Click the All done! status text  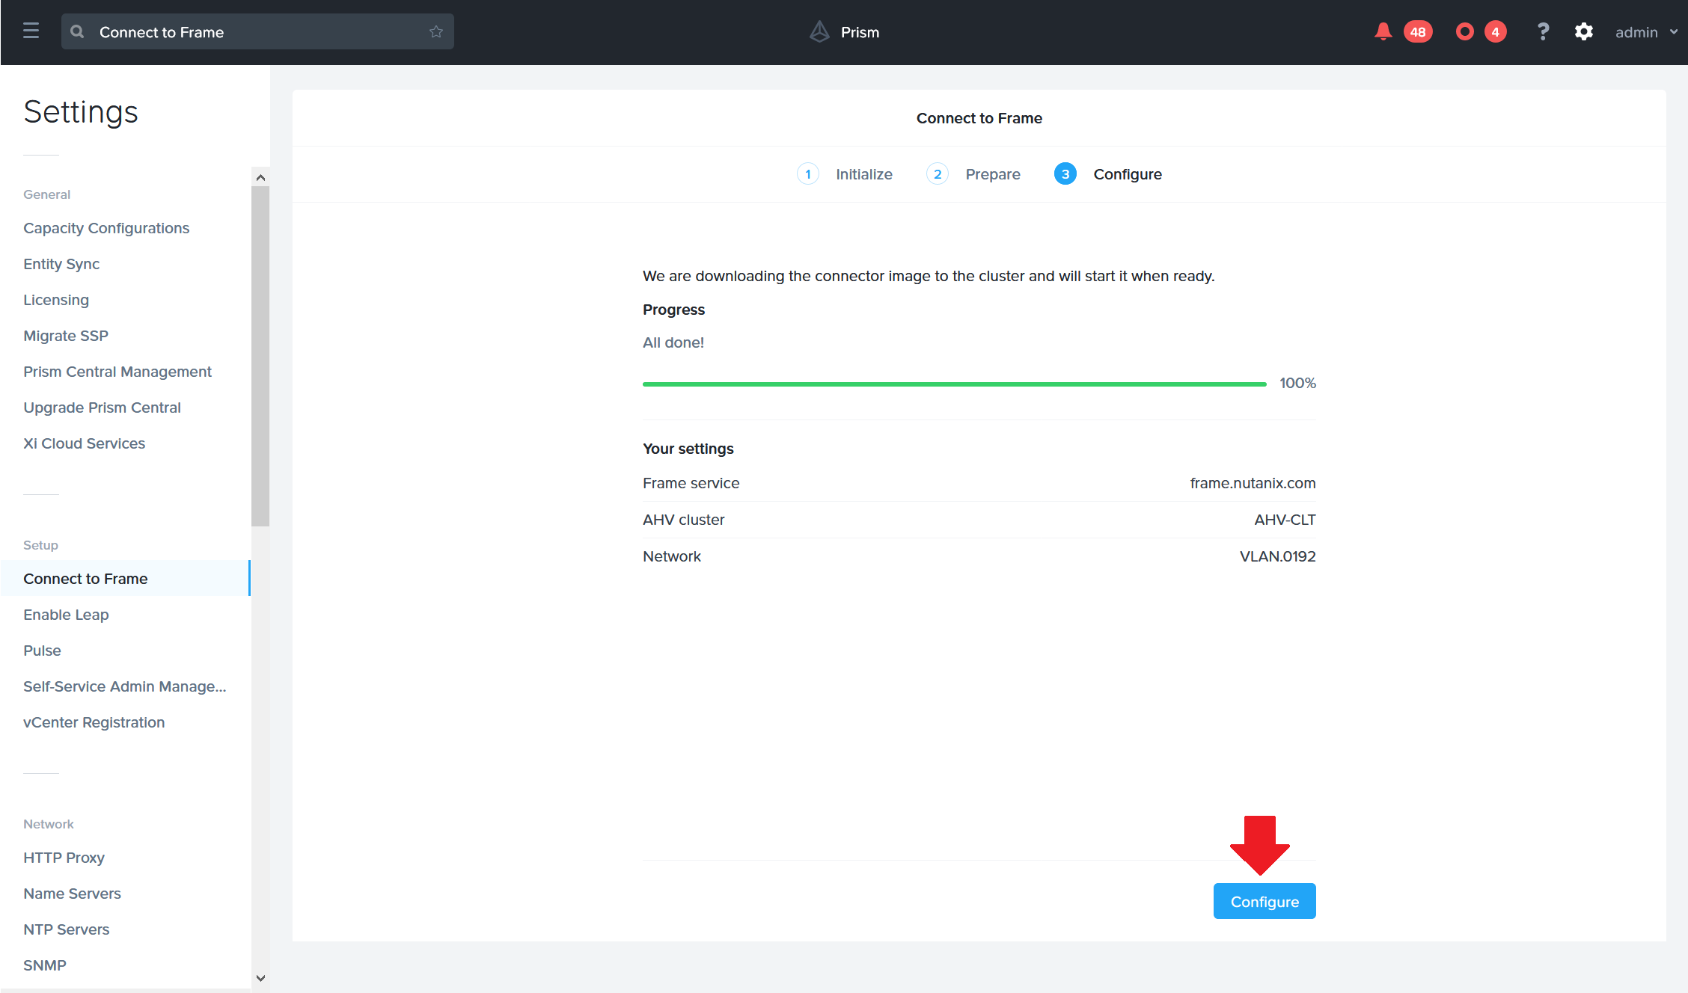pyautogui.click(x=673, y=342)
